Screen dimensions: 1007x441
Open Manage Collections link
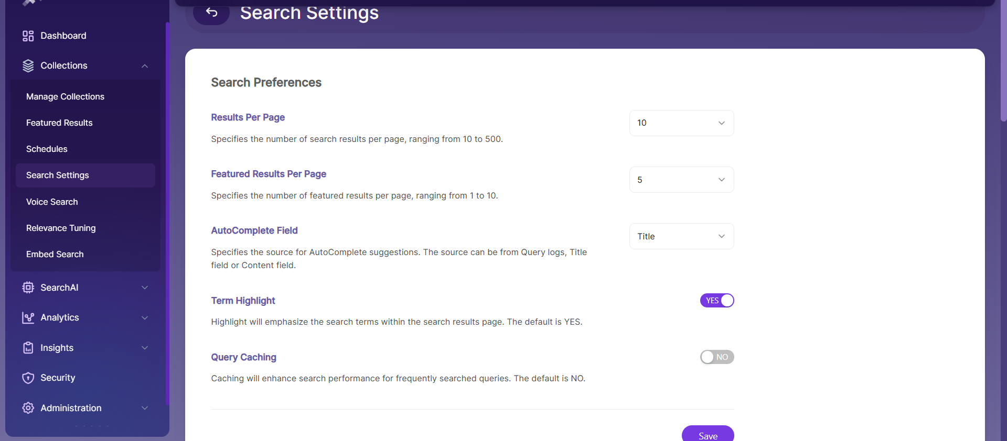(65, 96)
